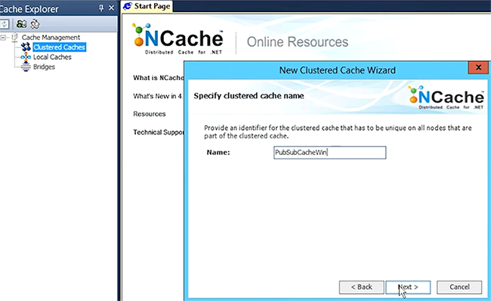Click the pin icon of Cache Explorer panel

pyautogui.click(x=101, y=8)
